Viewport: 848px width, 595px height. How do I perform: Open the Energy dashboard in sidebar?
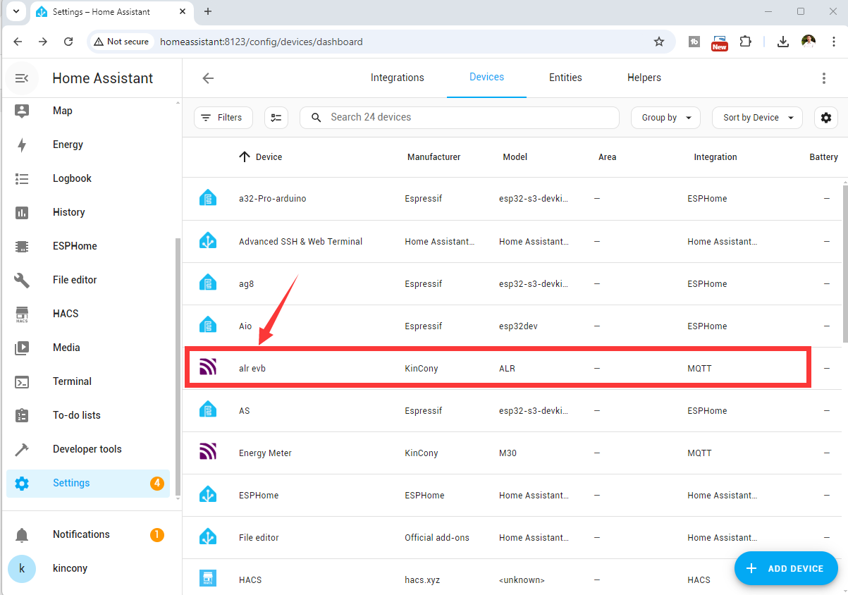coord(68,145)
